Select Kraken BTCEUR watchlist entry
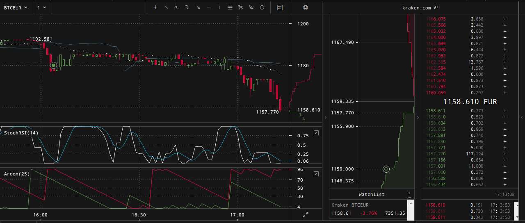 tap(368, 209)
